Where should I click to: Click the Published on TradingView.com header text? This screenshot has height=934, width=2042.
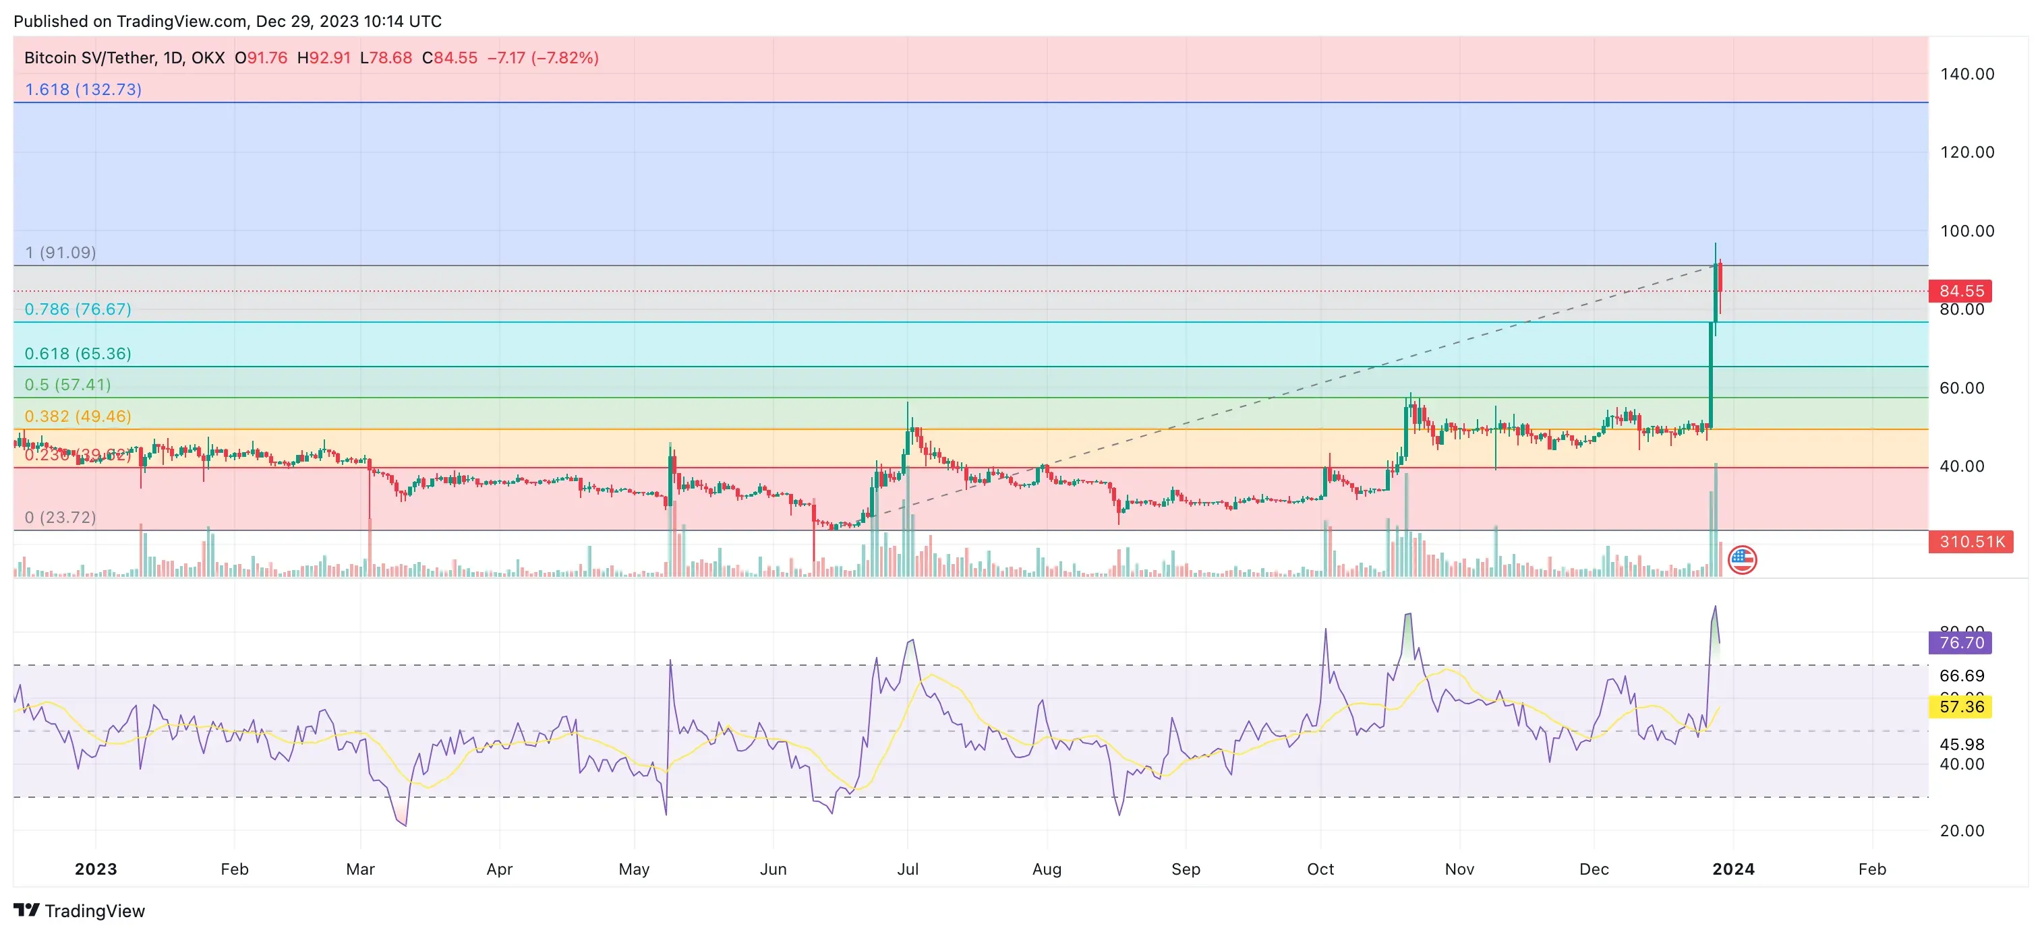pyautogui.click(x=227, y=22)
